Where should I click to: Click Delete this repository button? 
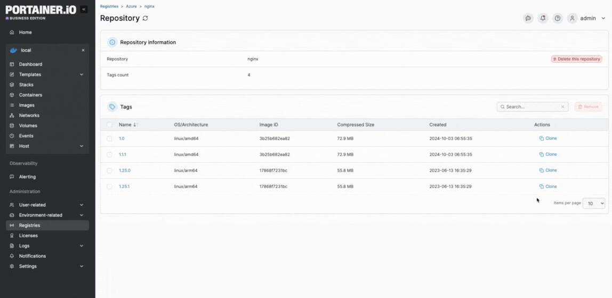tap(576, 59)
